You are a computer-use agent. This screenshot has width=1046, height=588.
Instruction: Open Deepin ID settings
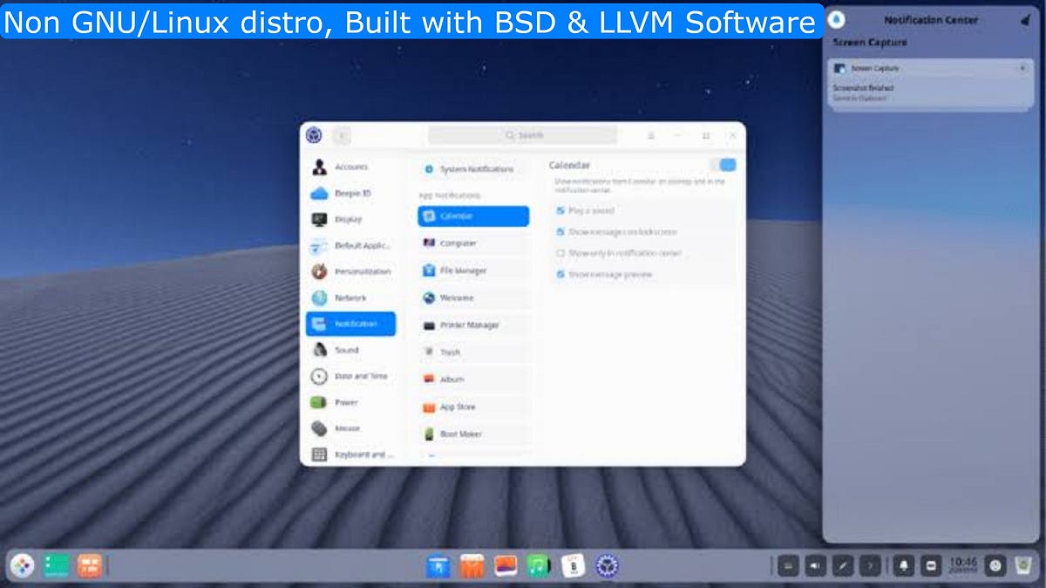pos(349,194)
